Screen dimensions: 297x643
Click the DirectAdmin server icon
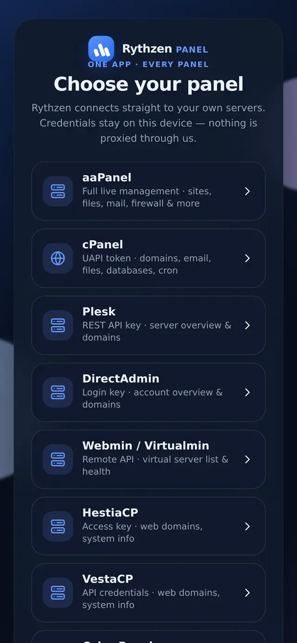58,392
